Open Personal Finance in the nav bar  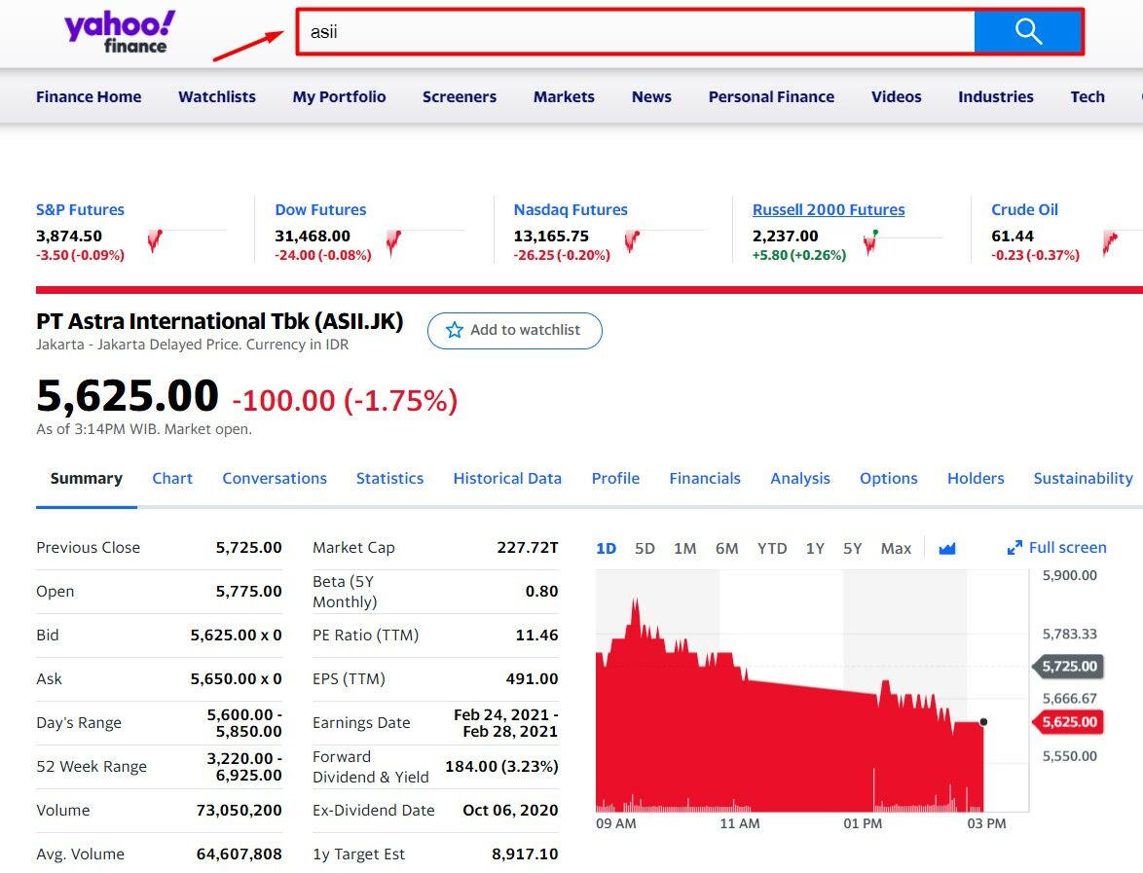[771, 97]
